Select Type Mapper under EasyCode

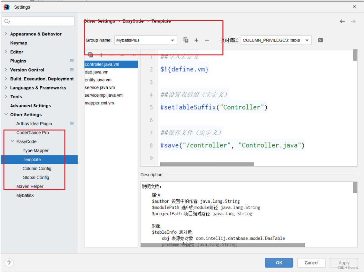[x=36, y=151]
